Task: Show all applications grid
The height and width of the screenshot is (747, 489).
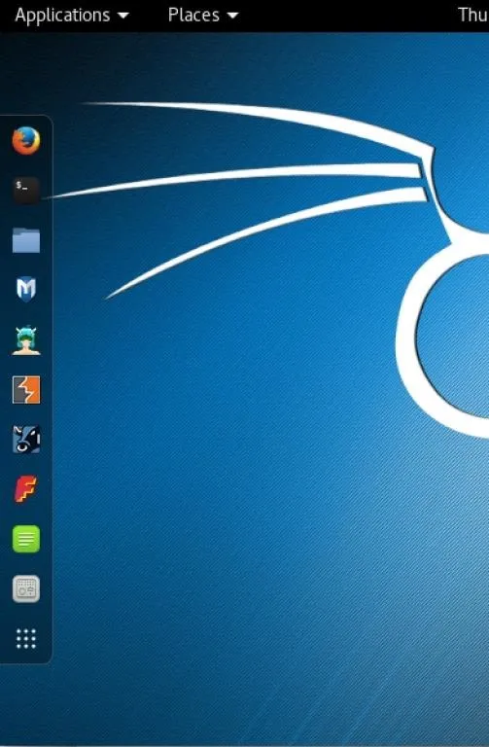Action: 26,639
